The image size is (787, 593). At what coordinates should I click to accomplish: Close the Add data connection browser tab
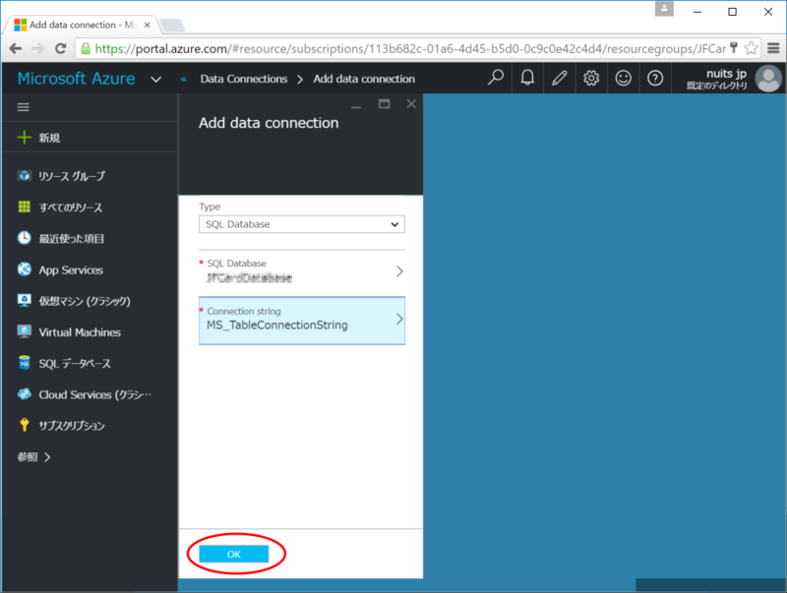click(x=147, y=25)
